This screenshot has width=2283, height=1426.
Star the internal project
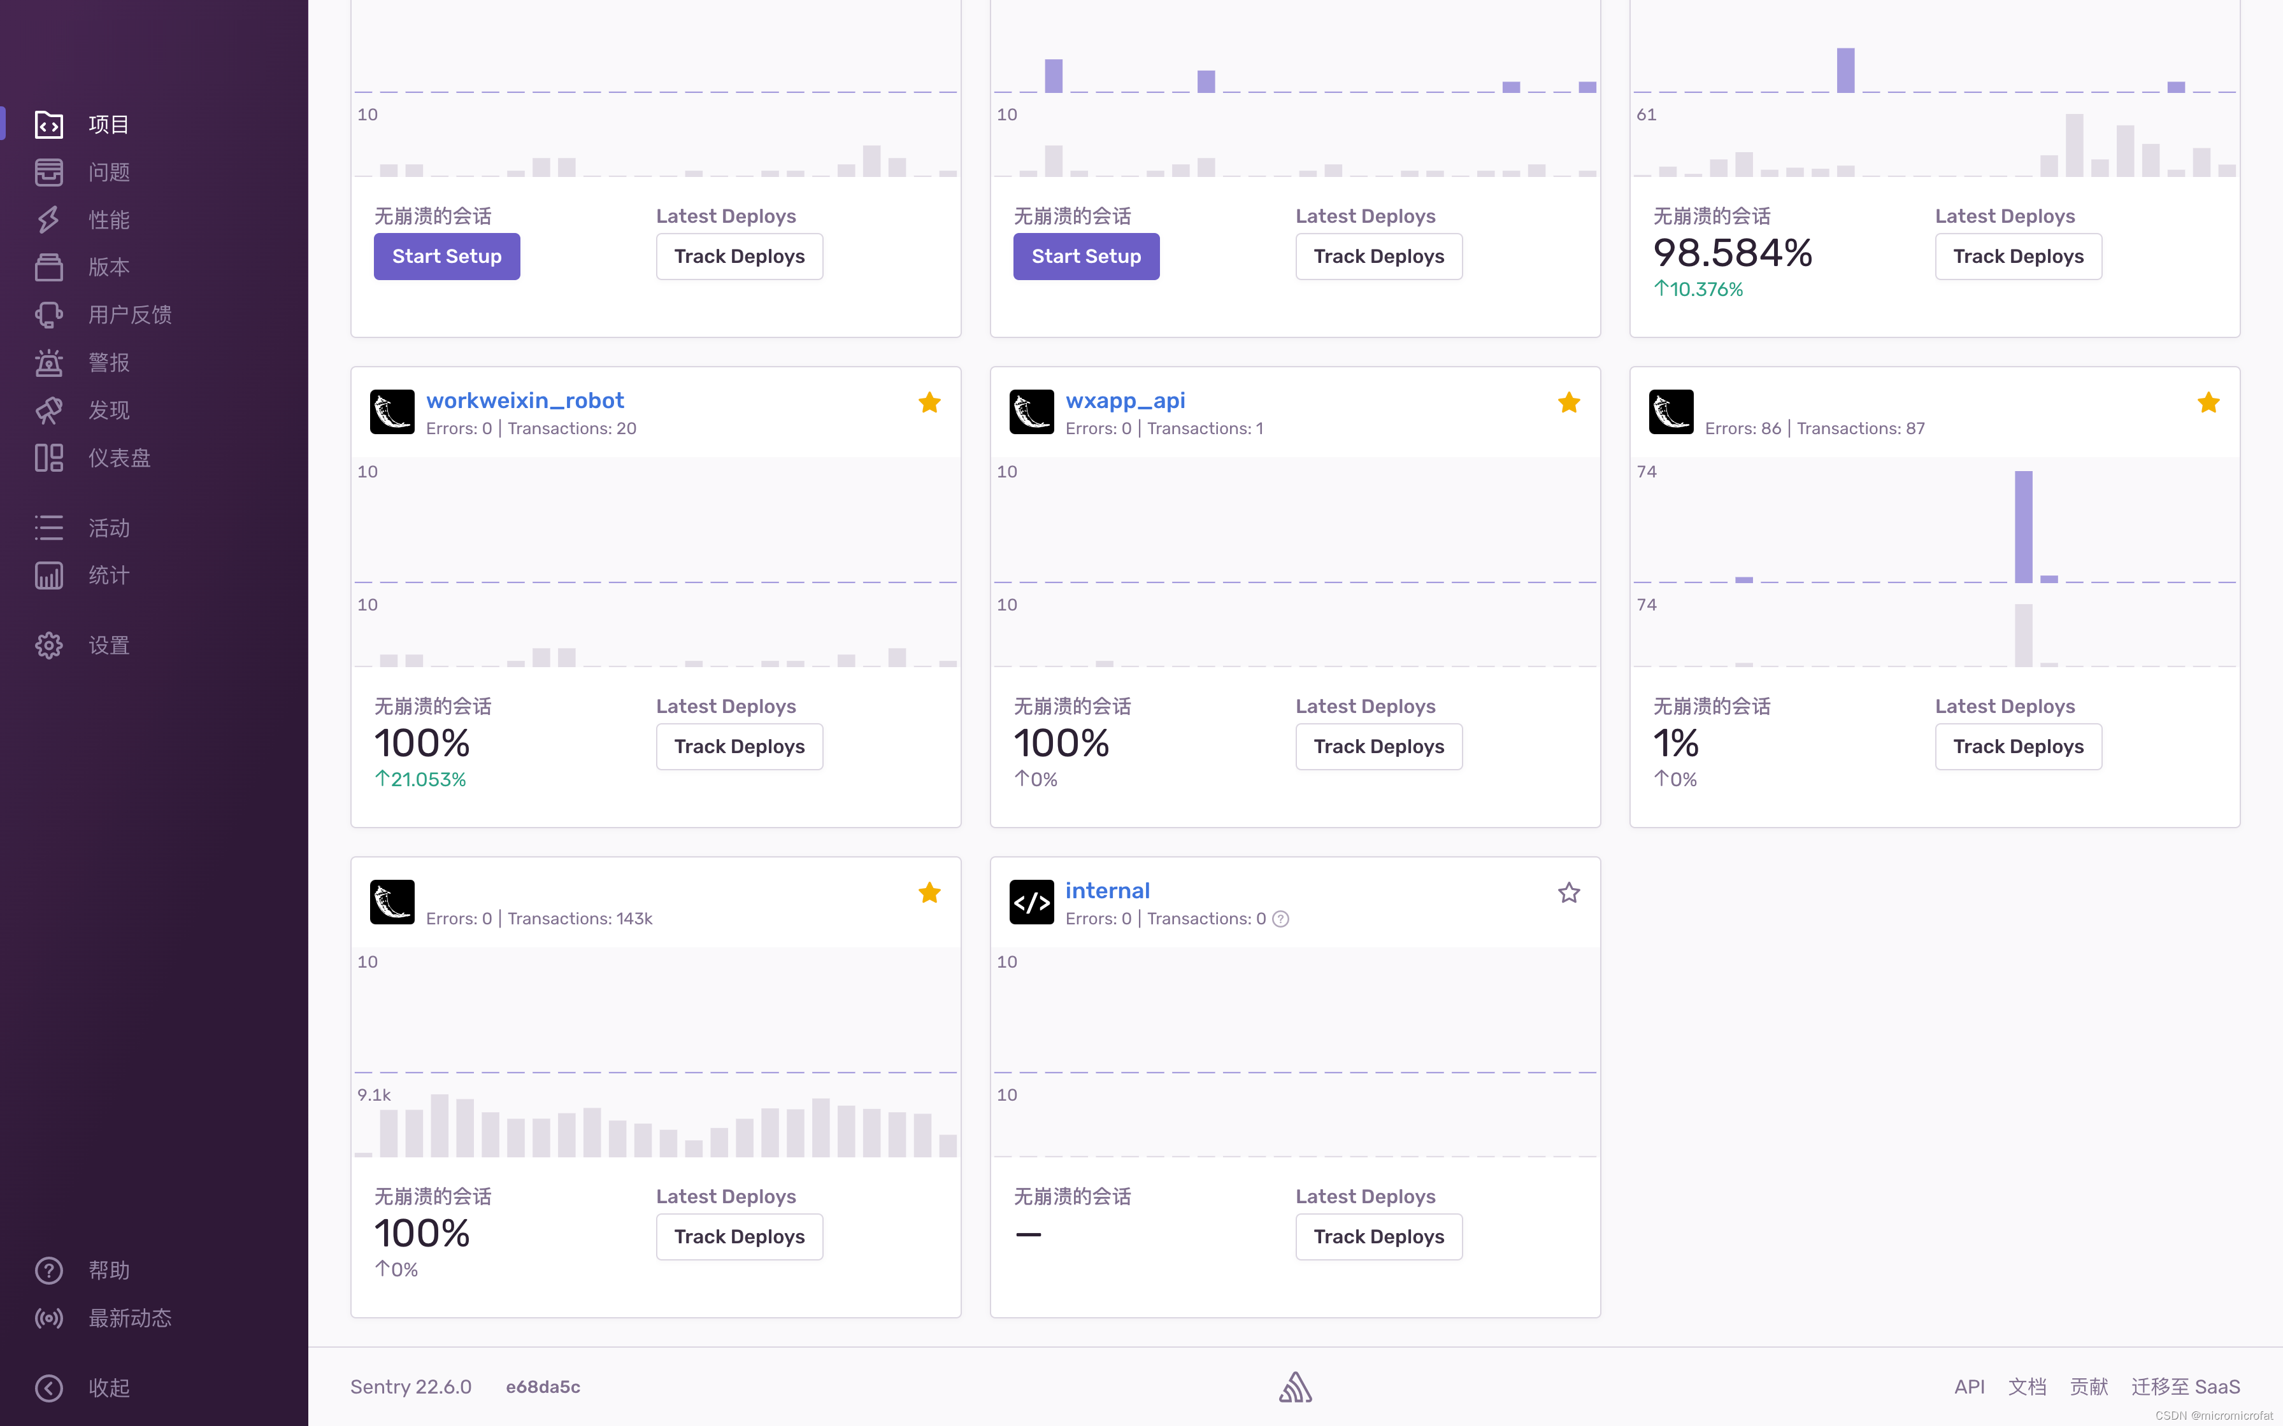coord(1569,893)
